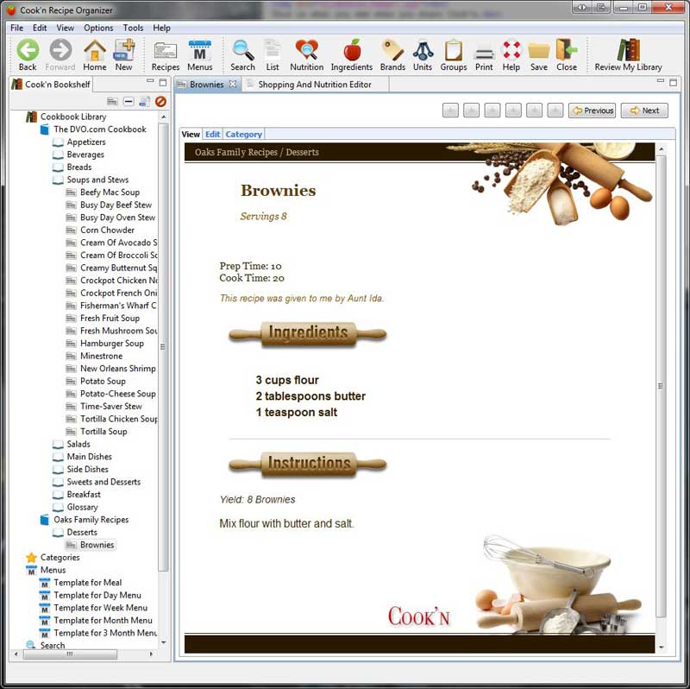Click the bookshelf tree vertical scrollbar
The height and width of the screenshot is (689, 690).
[163, 346]
